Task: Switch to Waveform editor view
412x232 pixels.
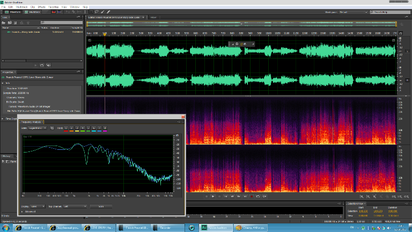Action: click(12, 12)
